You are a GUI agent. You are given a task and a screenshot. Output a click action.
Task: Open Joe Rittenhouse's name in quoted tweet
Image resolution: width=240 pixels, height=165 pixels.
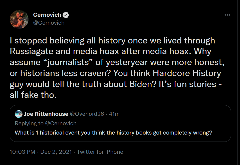46,114
